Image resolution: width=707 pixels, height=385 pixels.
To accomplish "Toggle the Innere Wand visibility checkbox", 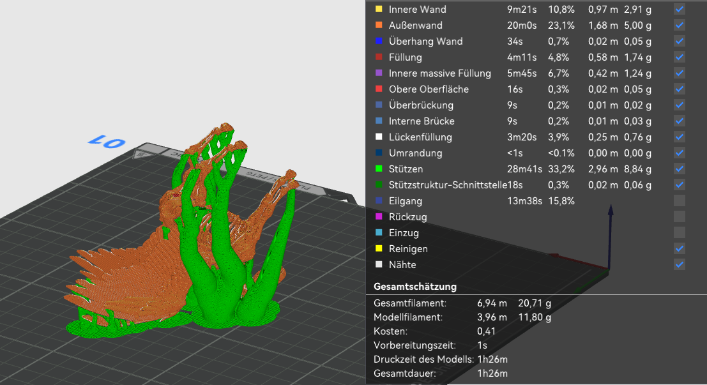I will pyautogui.click(x=680, y=9).
